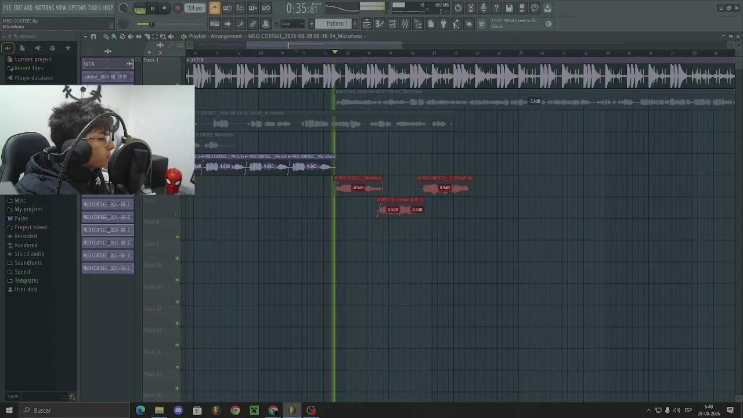Open the Line snap dropdown
Image resolution: width=743 pixels, height=418 pixels.
(x=293, y=24)
